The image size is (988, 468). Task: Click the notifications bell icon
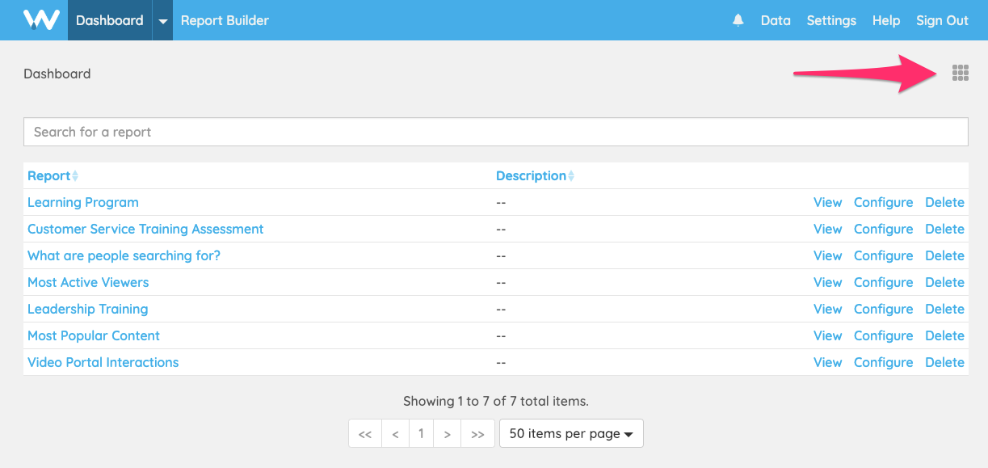(738, 20)
